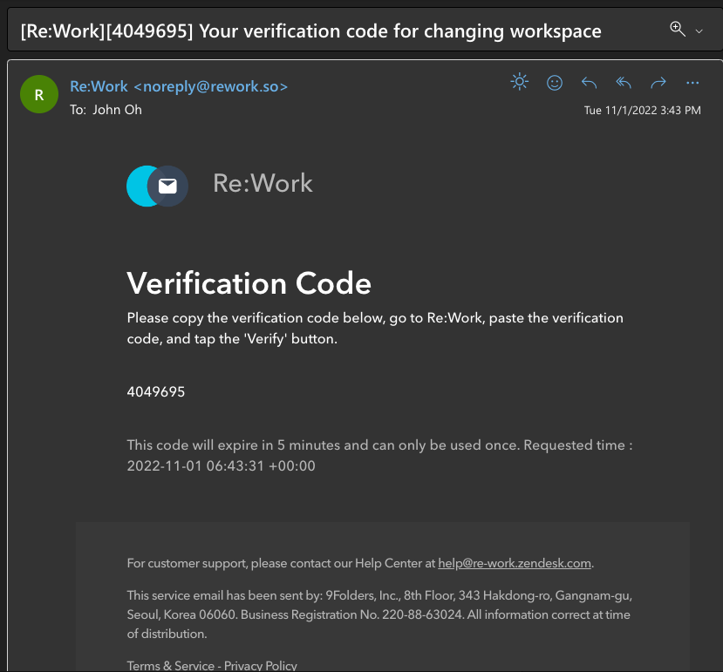Click the Re:Work logo image

click(157, 186)
